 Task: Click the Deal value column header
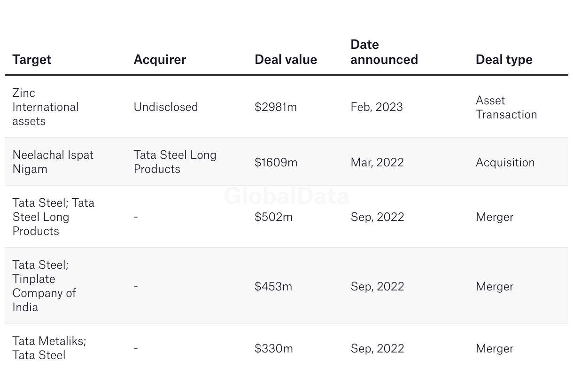286,60
